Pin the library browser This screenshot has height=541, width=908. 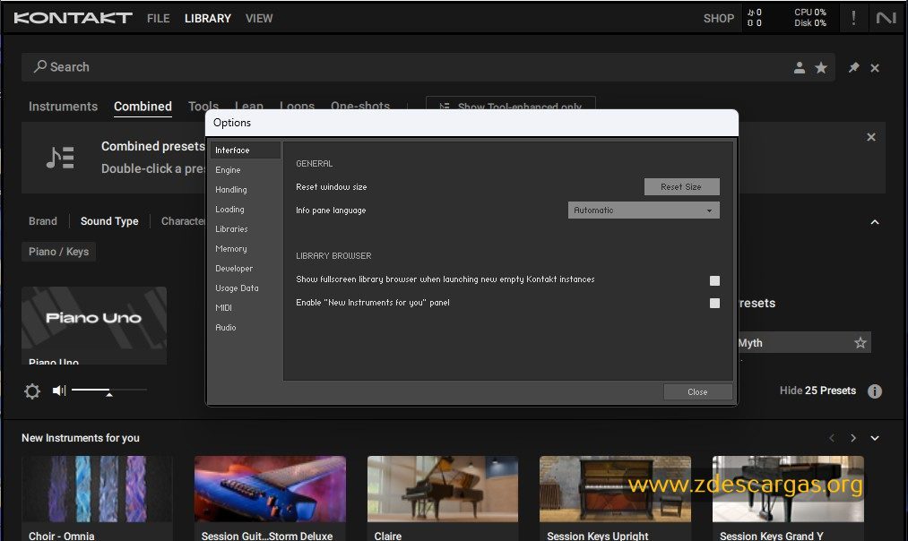pyautogui.click(x=853, y=68)
